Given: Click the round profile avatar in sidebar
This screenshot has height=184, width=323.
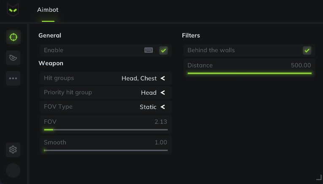Looking at the screenshot, I should [13, 171].
